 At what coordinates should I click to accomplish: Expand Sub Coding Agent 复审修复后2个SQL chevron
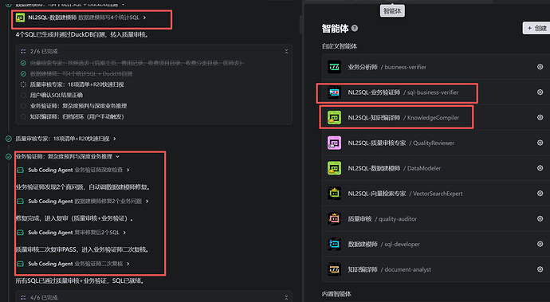coord(124,232)
